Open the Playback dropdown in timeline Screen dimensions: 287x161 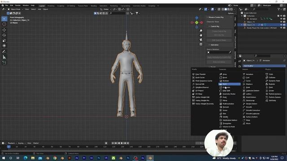12,143
